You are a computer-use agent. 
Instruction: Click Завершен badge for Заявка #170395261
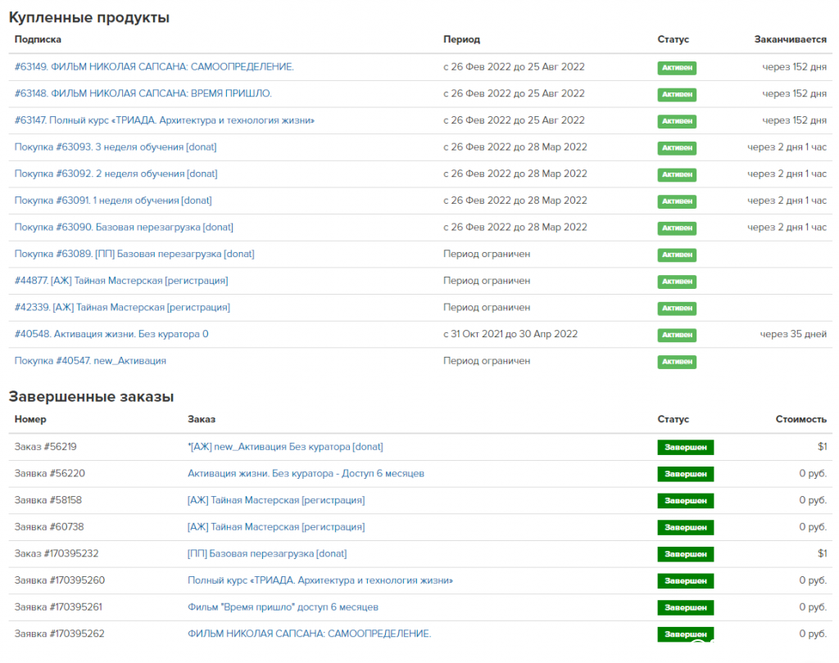tap(686, 607)
